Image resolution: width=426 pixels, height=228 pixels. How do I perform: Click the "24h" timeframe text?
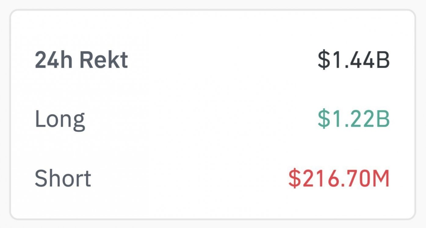tap(54, 60)
